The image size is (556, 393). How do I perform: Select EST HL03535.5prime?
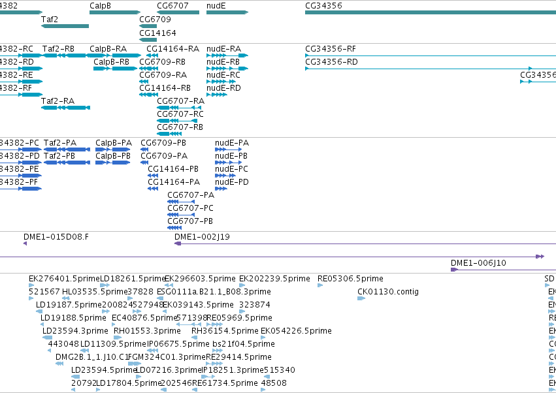[66, 298]
